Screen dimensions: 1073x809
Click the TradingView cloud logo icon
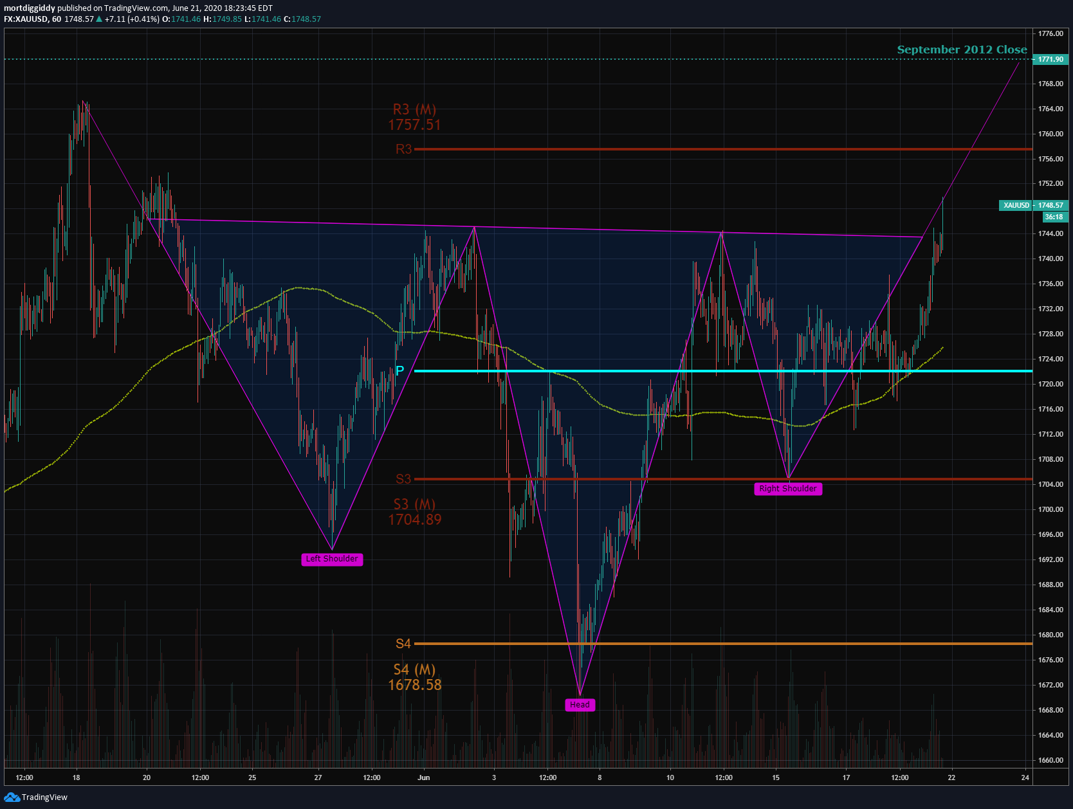click(x=12, y=797)
